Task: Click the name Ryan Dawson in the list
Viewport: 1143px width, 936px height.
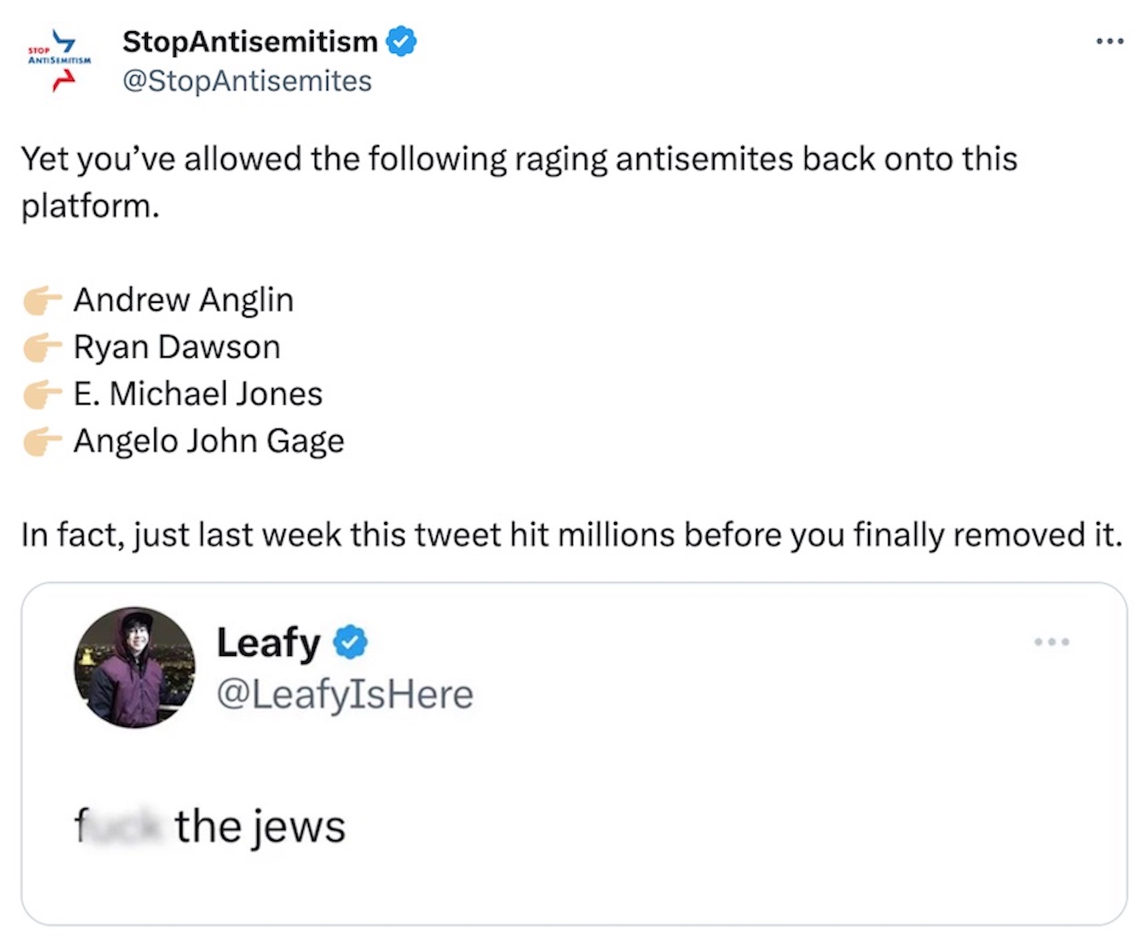Action: [177, 347]
